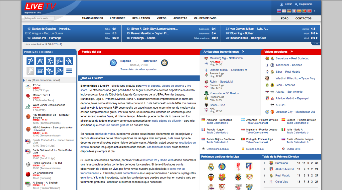Image resolution: width=342 pixels, height=190 pixels.
Task: Open the LIVE SCORE menu item
Action: [x=117, y=18]
